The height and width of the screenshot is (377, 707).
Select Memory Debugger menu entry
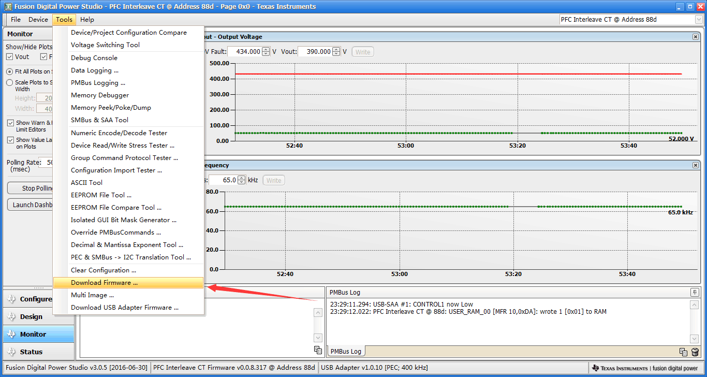coord(128,95)
